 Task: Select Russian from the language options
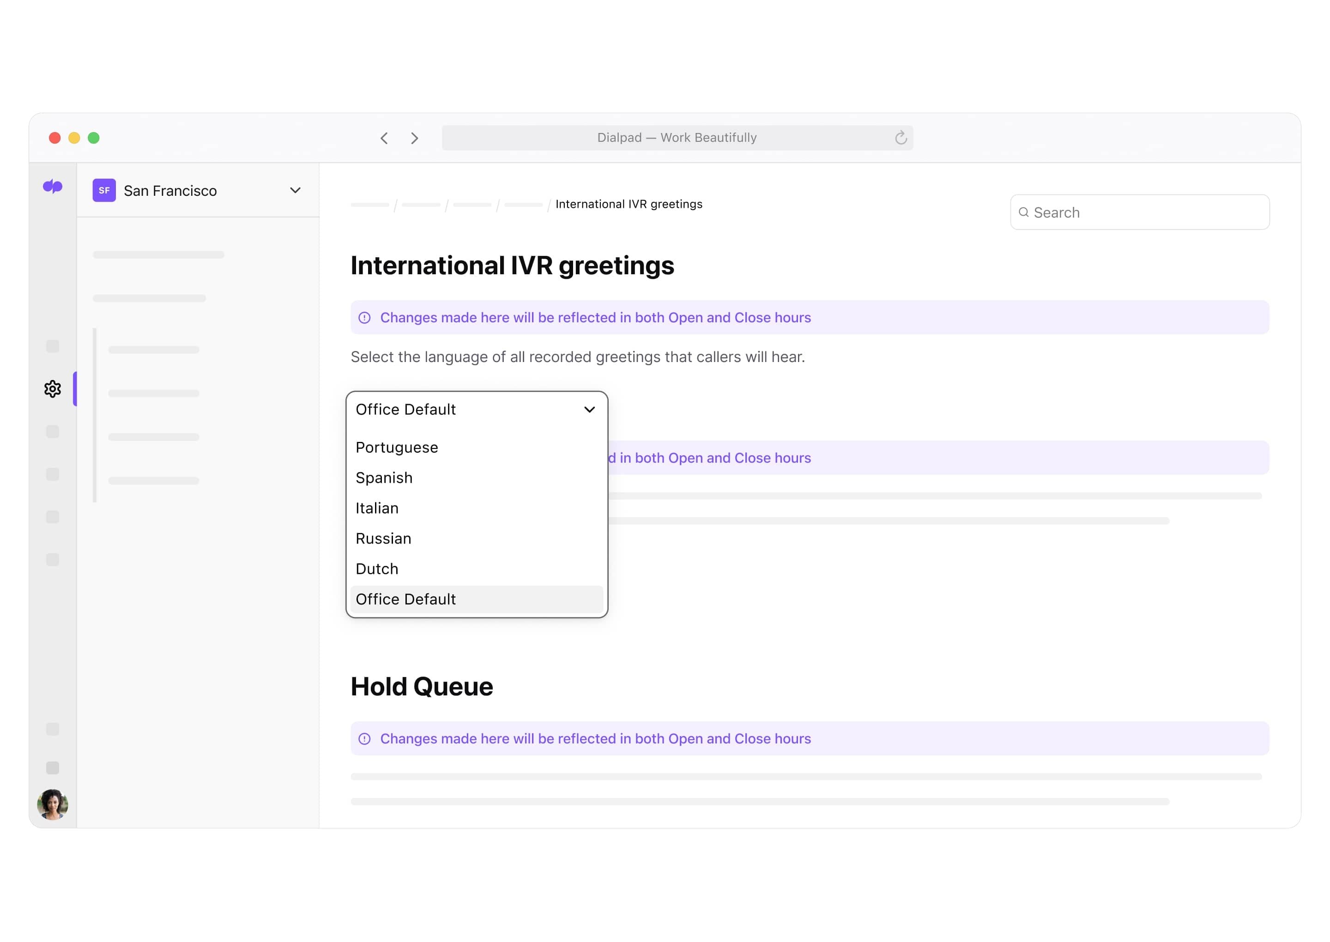click(383, 538)
